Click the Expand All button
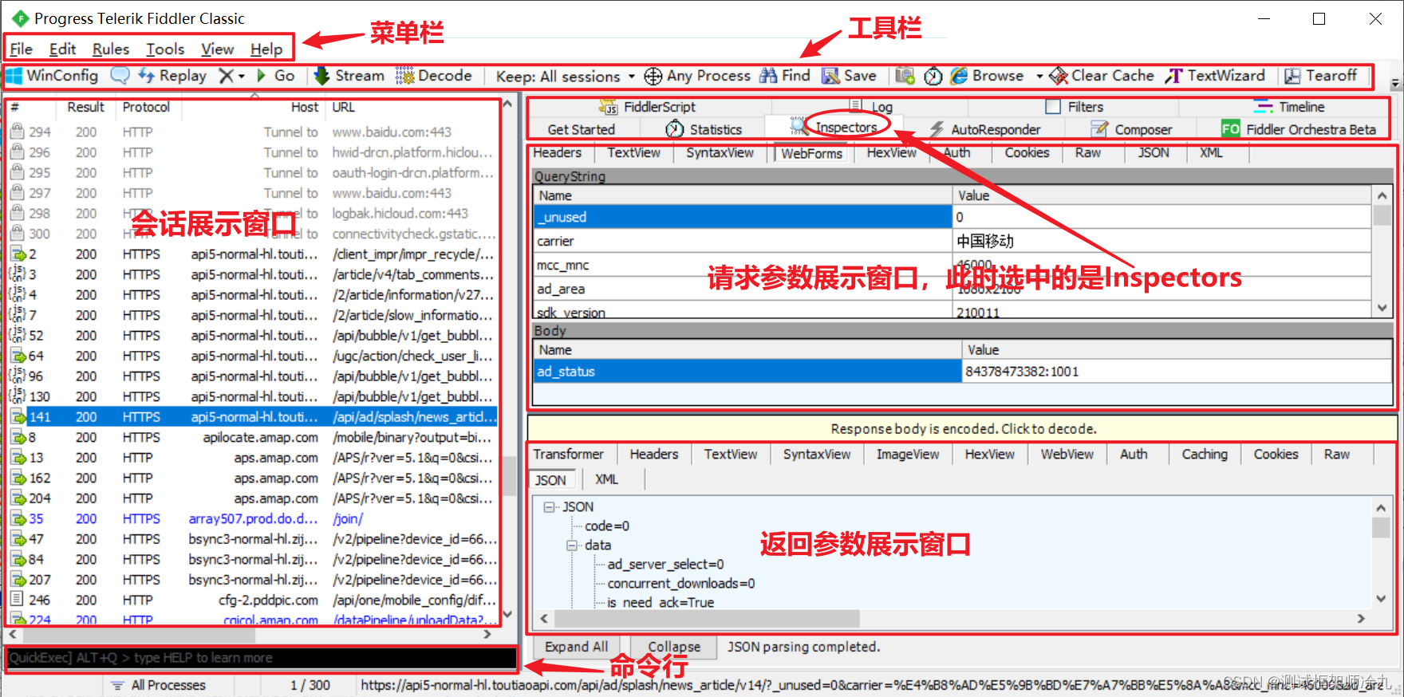 pyautogui.click(x=576, y=647)
